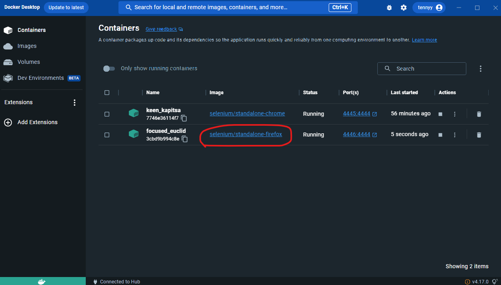Click Add Extensions label
Screen dimensions: 501x285
(x=38, y=122)
